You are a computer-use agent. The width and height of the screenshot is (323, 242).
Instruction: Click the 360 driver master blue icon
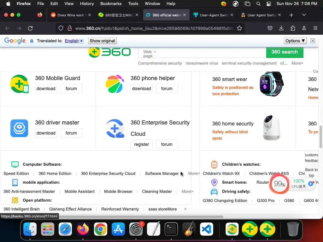tap(19, 128)
